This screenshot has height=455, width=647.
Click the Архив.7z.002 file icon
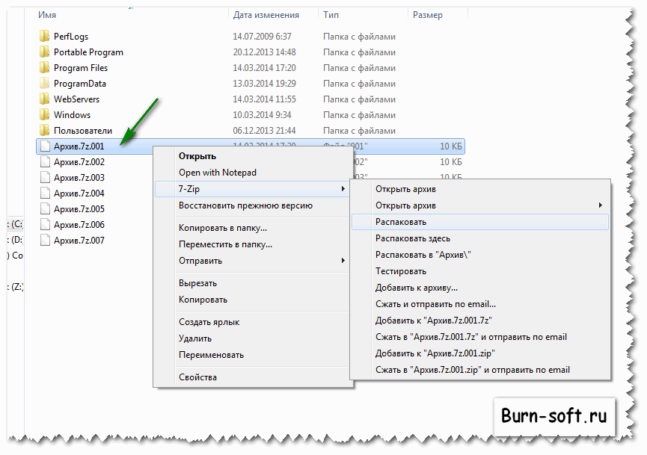pos(45,162)
